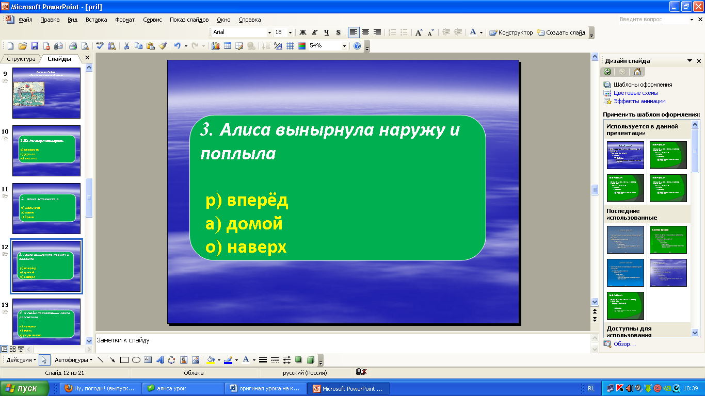Screen dimensions: 705x396
Task: Center the text alignment
Action: tap(365, 32)
